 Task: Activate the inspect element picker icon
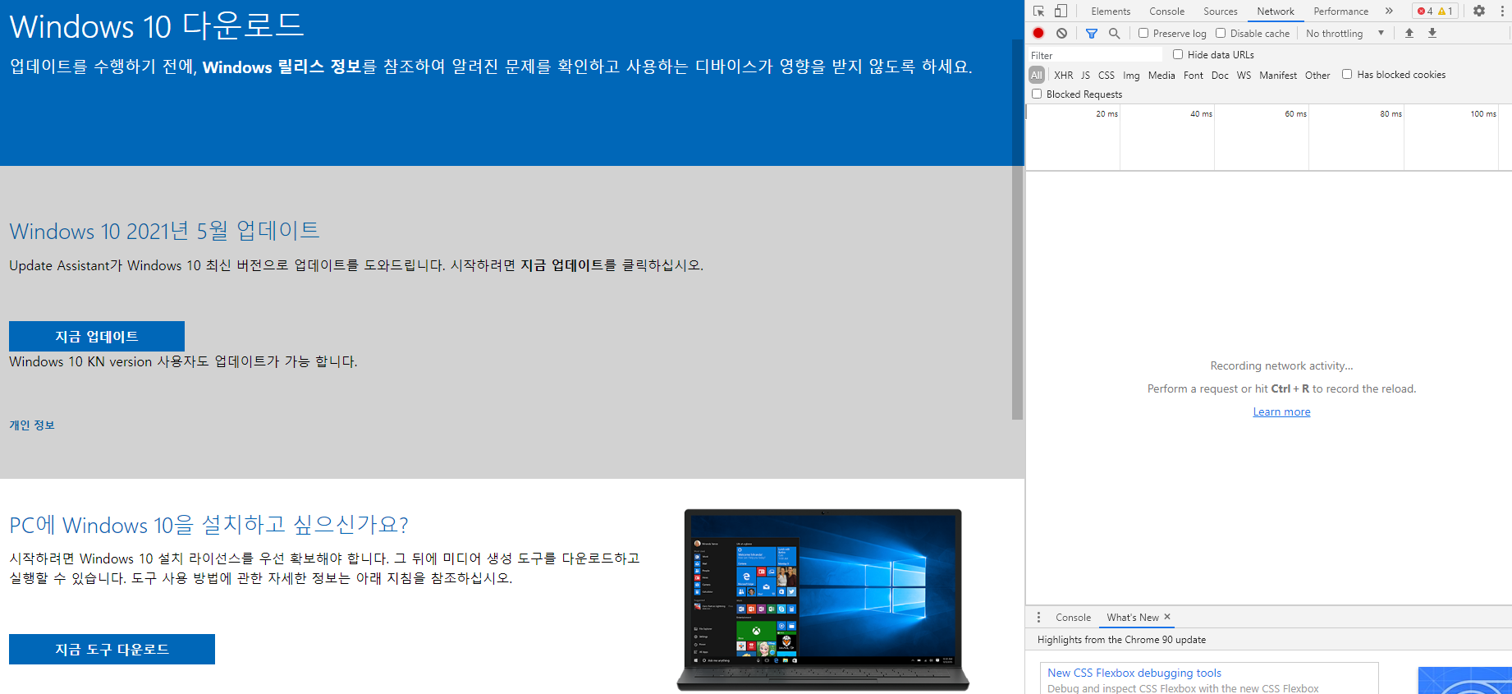(x=1038, y=11)
